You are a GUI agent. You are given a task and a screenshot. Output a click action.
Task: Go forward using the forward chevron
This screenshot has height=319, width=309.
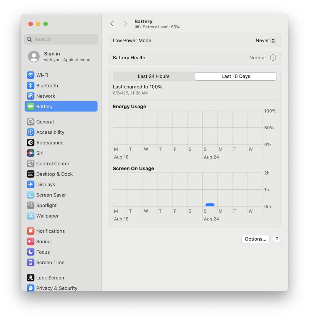point(125,24)
